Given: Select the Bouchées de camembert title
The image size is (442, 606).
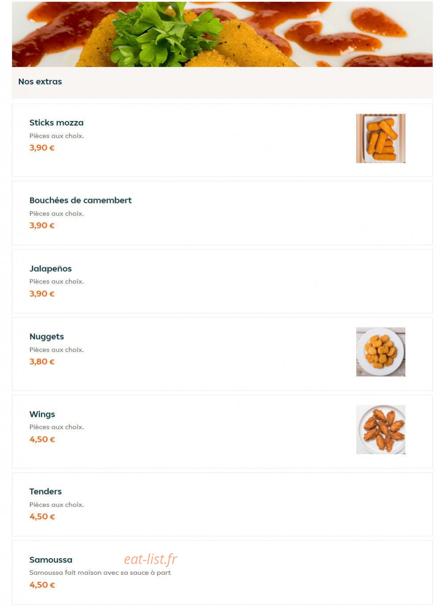Looking at the screenshot, I should [x=80, y=200].
